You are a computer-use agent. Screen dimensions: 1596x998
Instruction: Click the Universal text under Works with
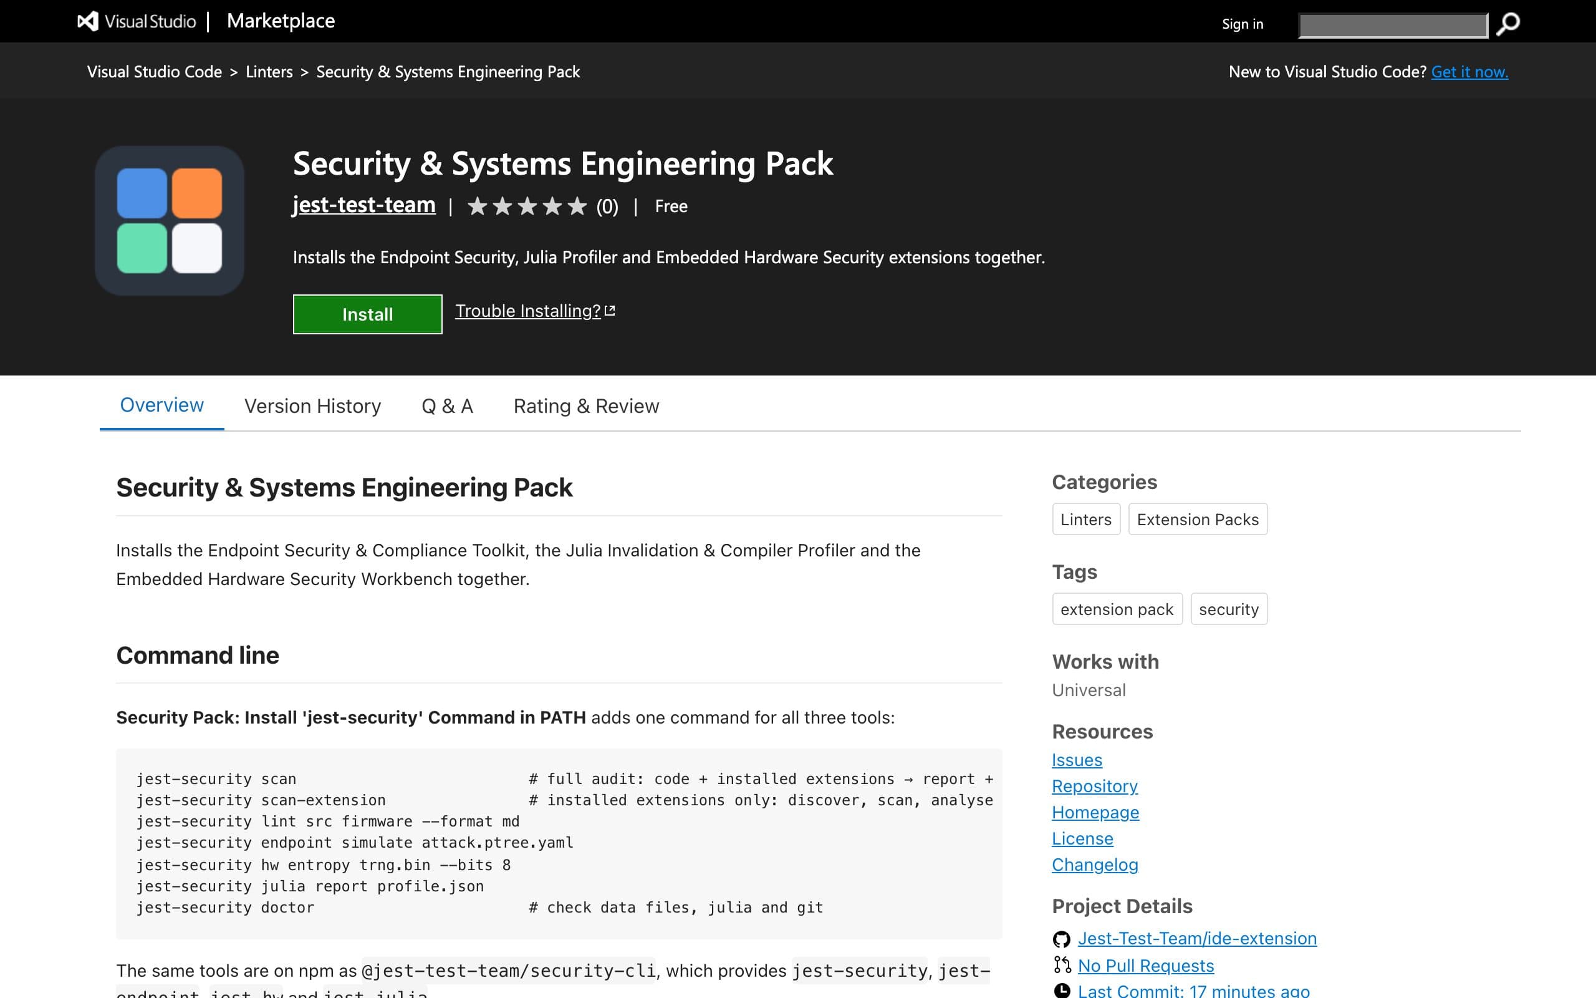(1089, 690)
